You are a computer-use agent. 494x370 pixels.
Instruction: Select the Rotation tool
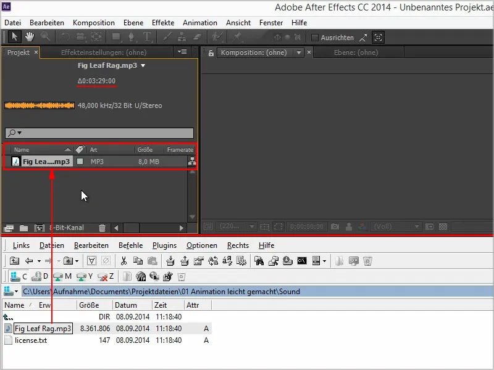pos(65,37)
